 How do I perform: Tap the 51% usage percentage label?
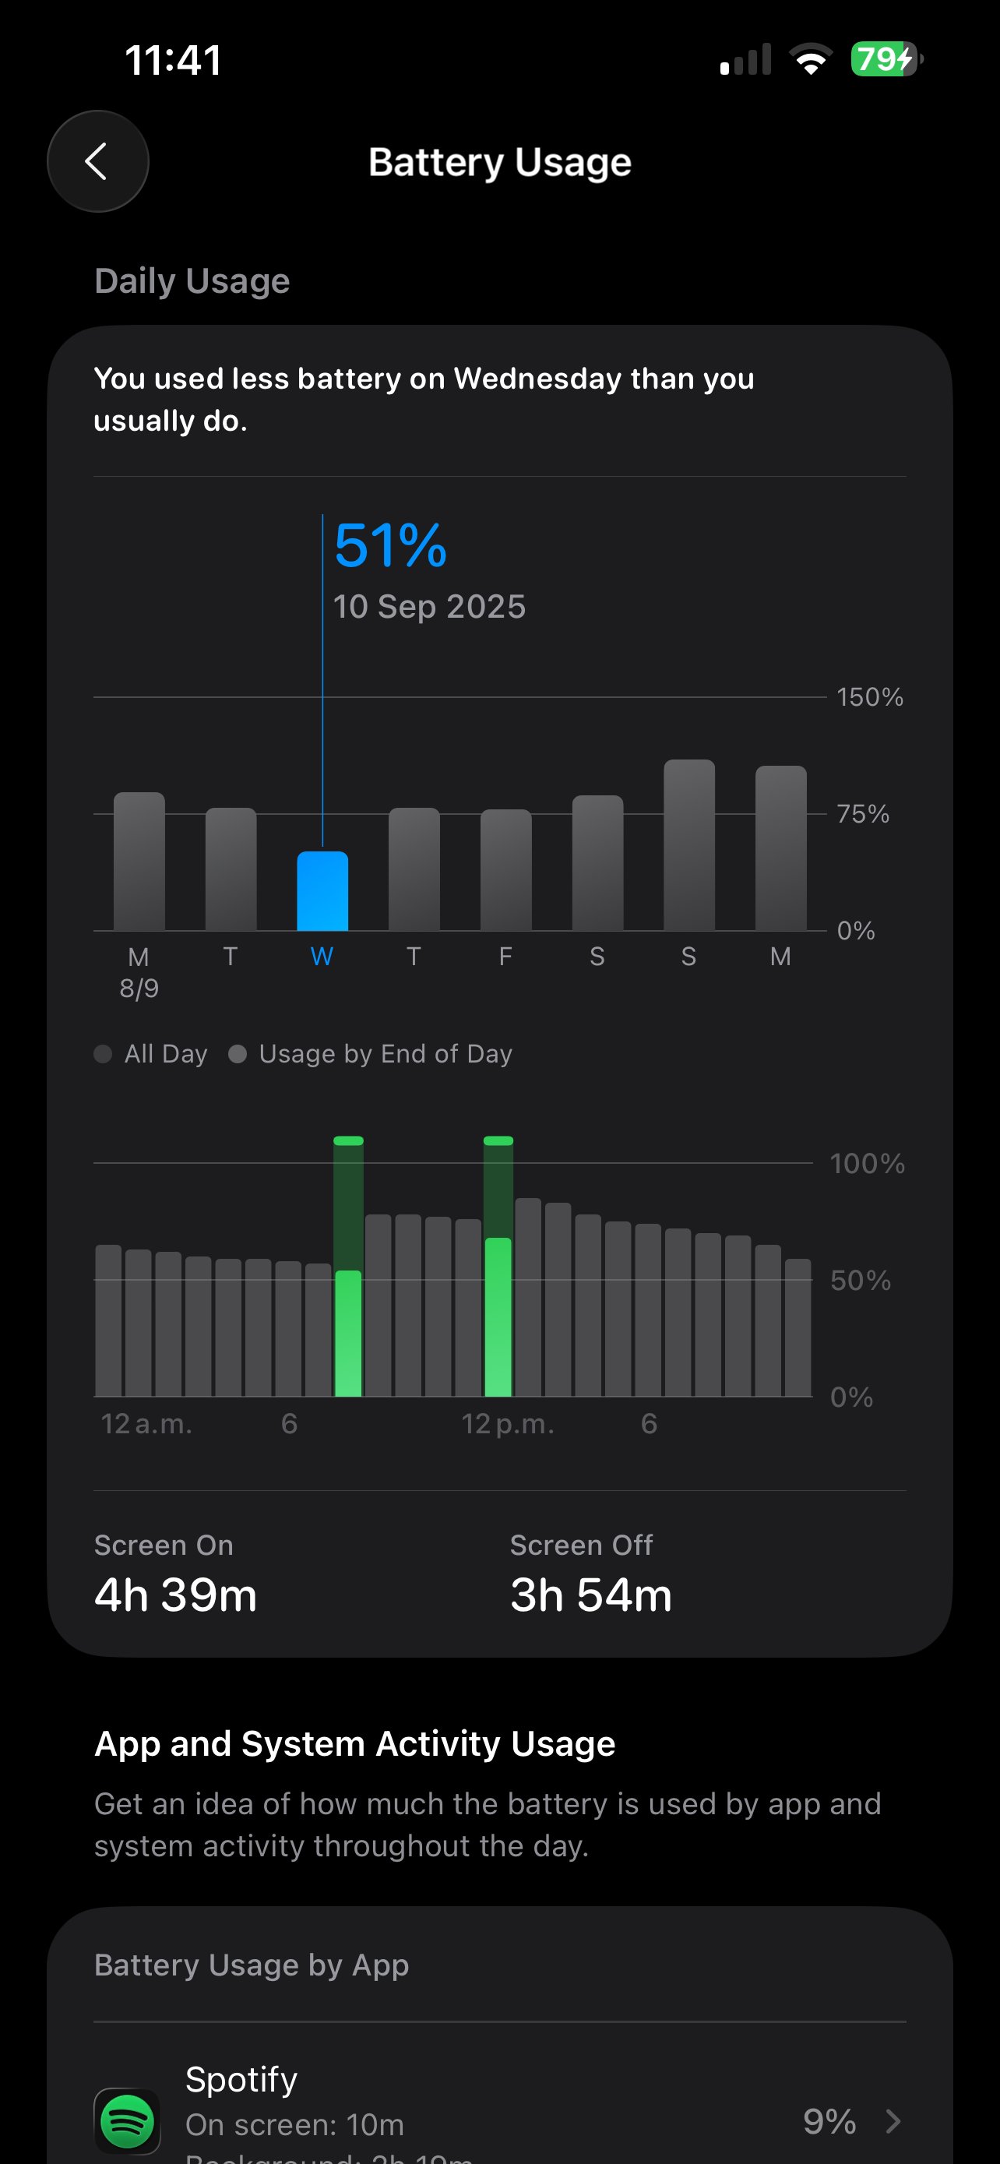390,545
